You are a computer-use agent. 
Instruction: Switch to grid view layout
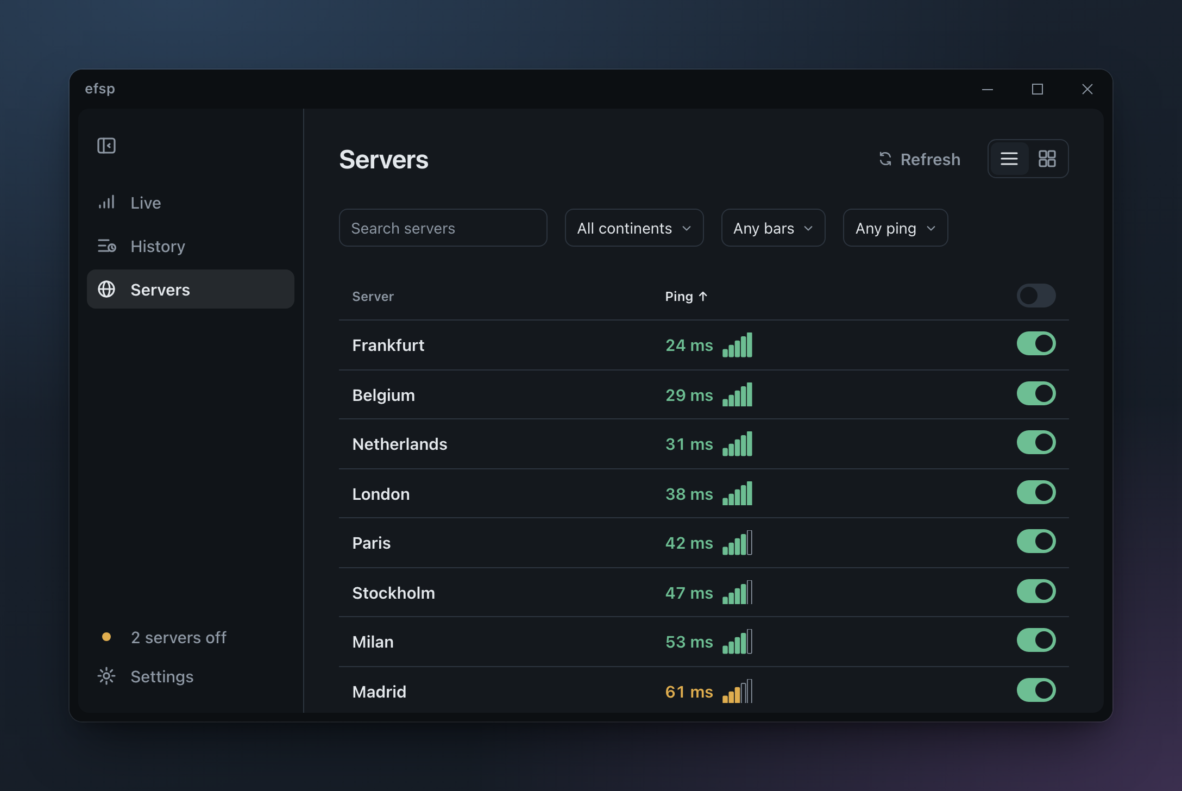1047,159
